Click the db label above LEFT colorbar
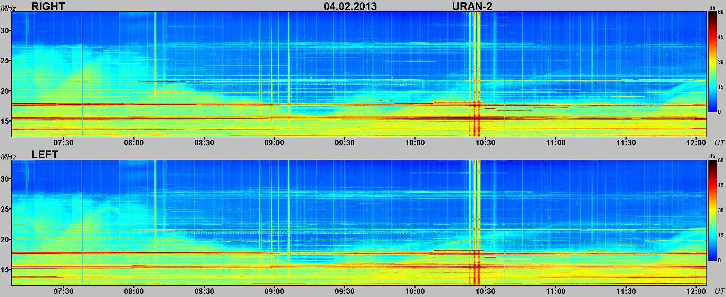Image resolution: width=726 pixels, height=297 pixels. tap(712, 157)
